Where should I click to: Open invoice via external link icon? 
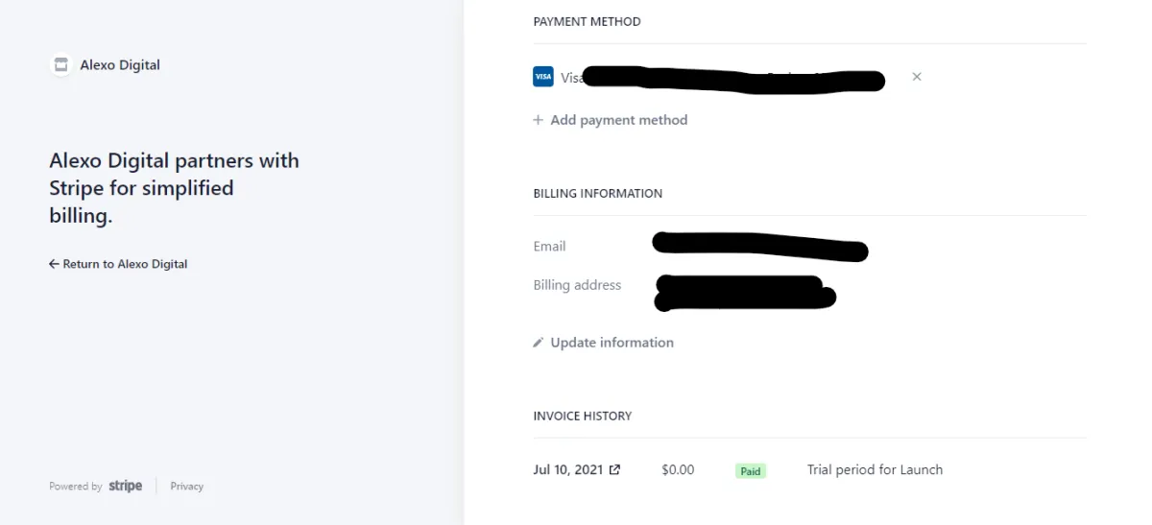615,469
